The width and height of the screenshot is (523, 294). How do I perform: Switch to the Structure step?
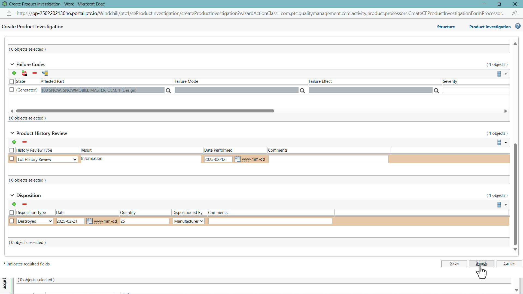446,27
